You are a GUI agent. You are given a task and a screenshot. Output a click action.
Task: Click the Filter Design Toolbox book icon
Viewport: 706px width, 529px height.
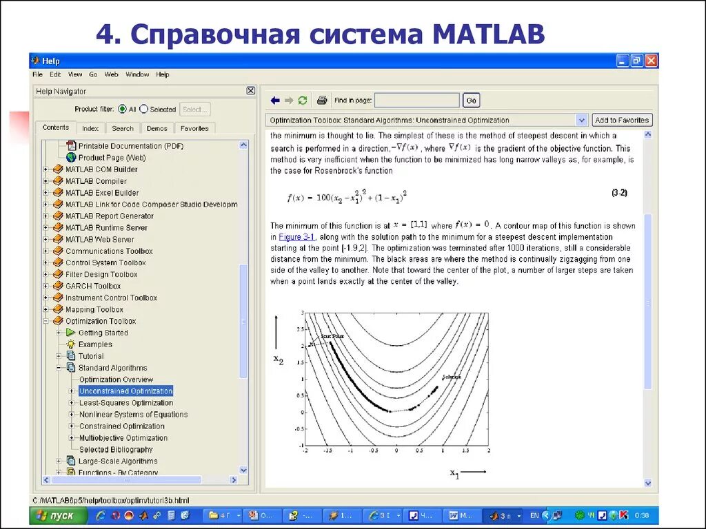(x=58, y=274)
